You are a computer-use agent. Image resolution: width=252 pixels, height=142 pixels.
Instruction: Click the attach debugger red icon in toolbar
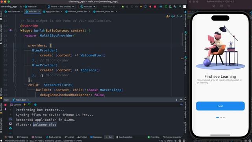coord(150,7)
